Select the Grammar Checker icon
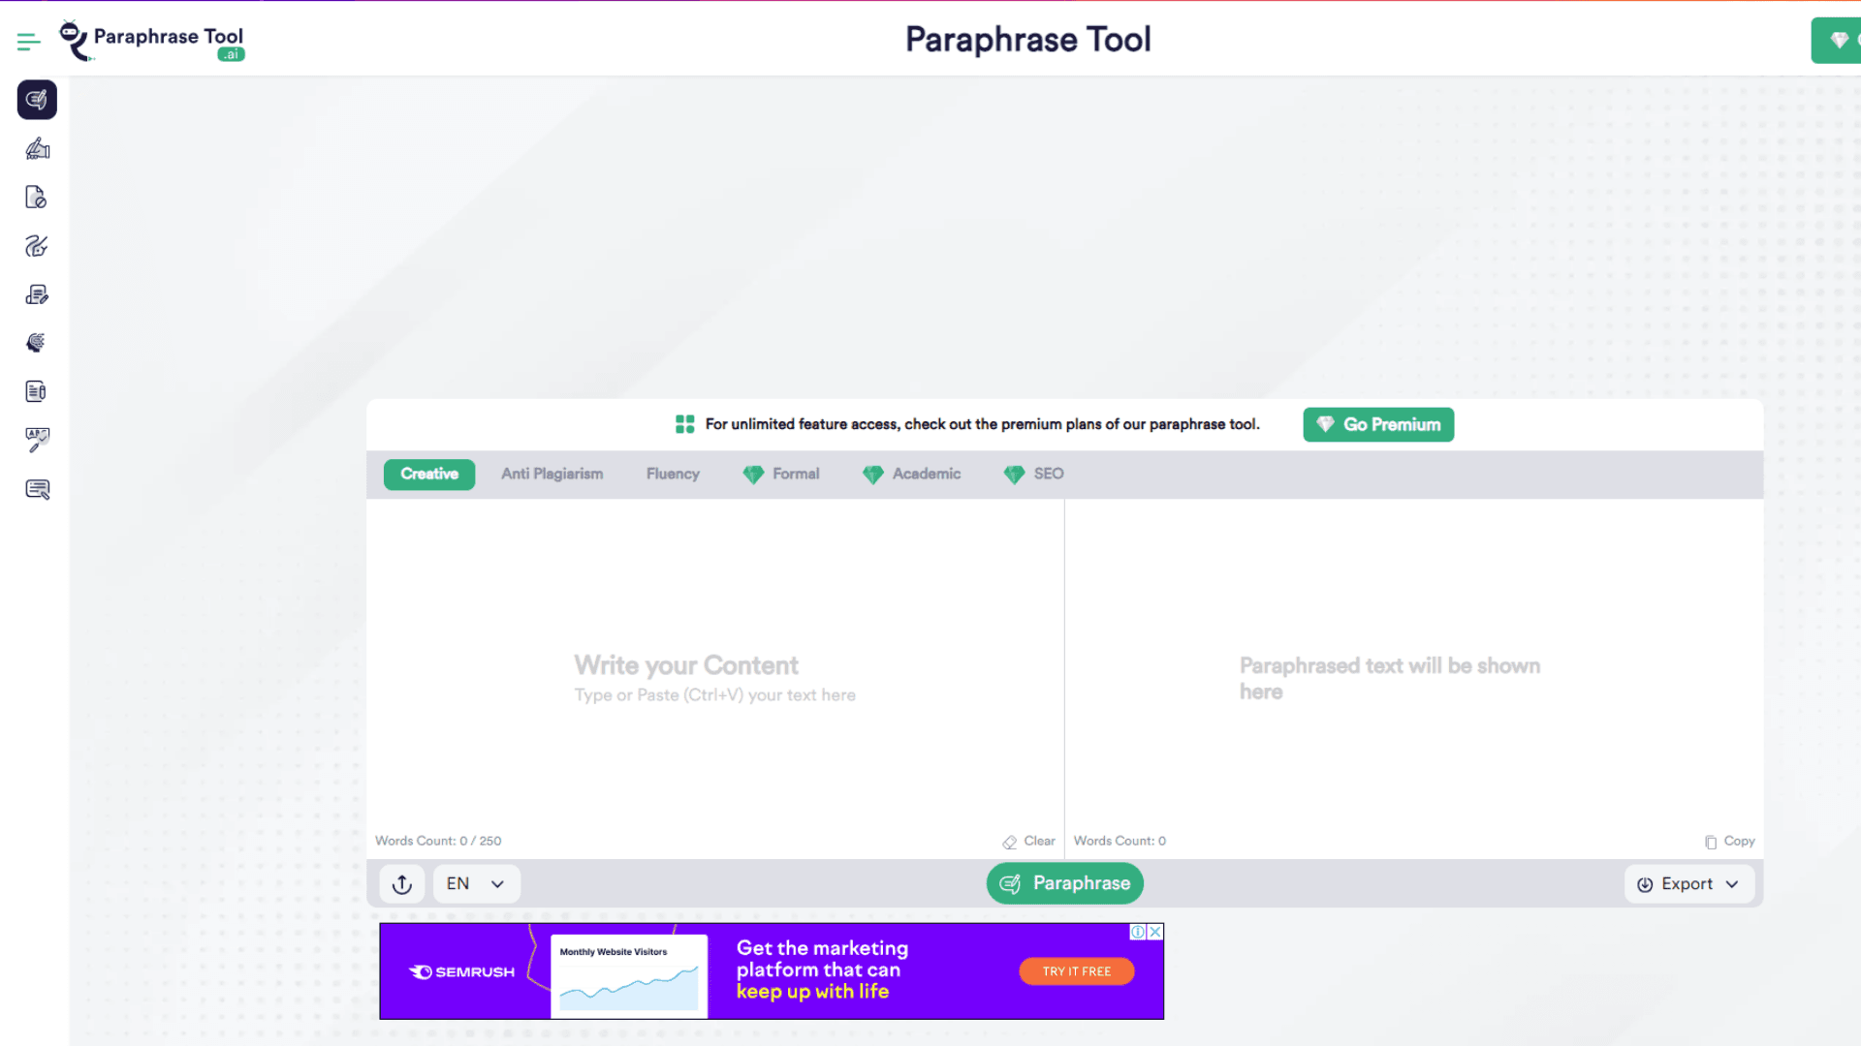 [x=36, y=440]
